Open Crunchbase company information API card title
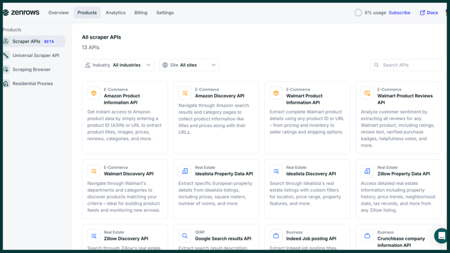Viewport: 450px width, 253px height. [401, 242]
